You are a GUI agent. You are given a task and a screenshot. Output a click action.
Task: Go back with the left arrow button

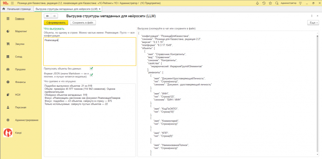[x=47, y=16]
